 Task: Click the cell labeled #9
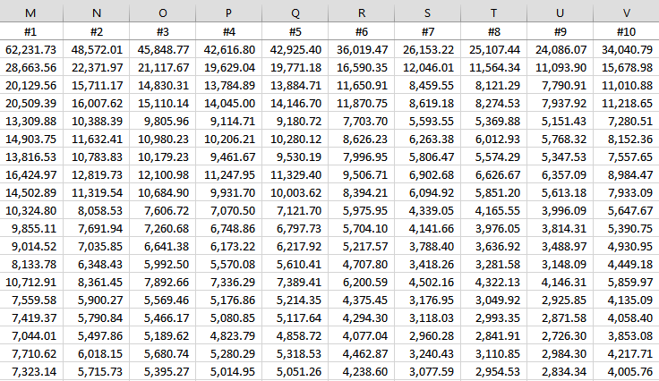[561, 31]
